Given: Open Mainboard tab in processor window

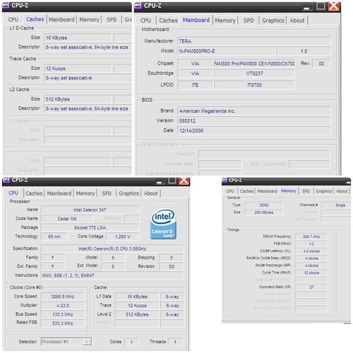Looking at the screenshot, I should 59,194.
